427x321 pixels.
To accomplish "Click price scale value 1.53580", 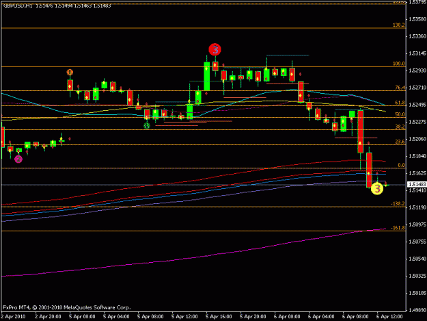I will 417,19.
